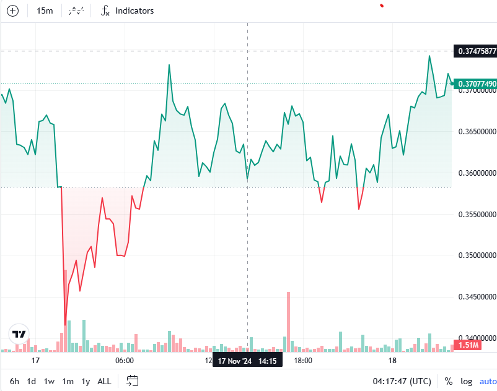Switch to the 1w time range
This screenshot has width=497, height=391.
point(49,381)
